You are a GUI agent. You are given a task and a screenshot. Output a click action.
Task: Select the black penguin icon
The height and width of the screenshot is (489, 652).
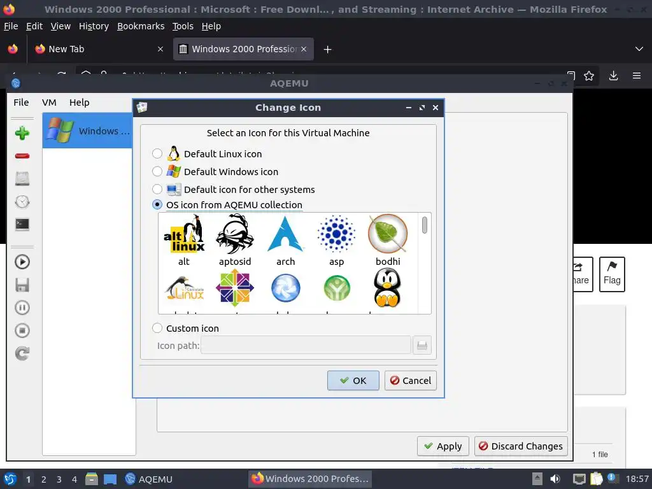(387, 287)
